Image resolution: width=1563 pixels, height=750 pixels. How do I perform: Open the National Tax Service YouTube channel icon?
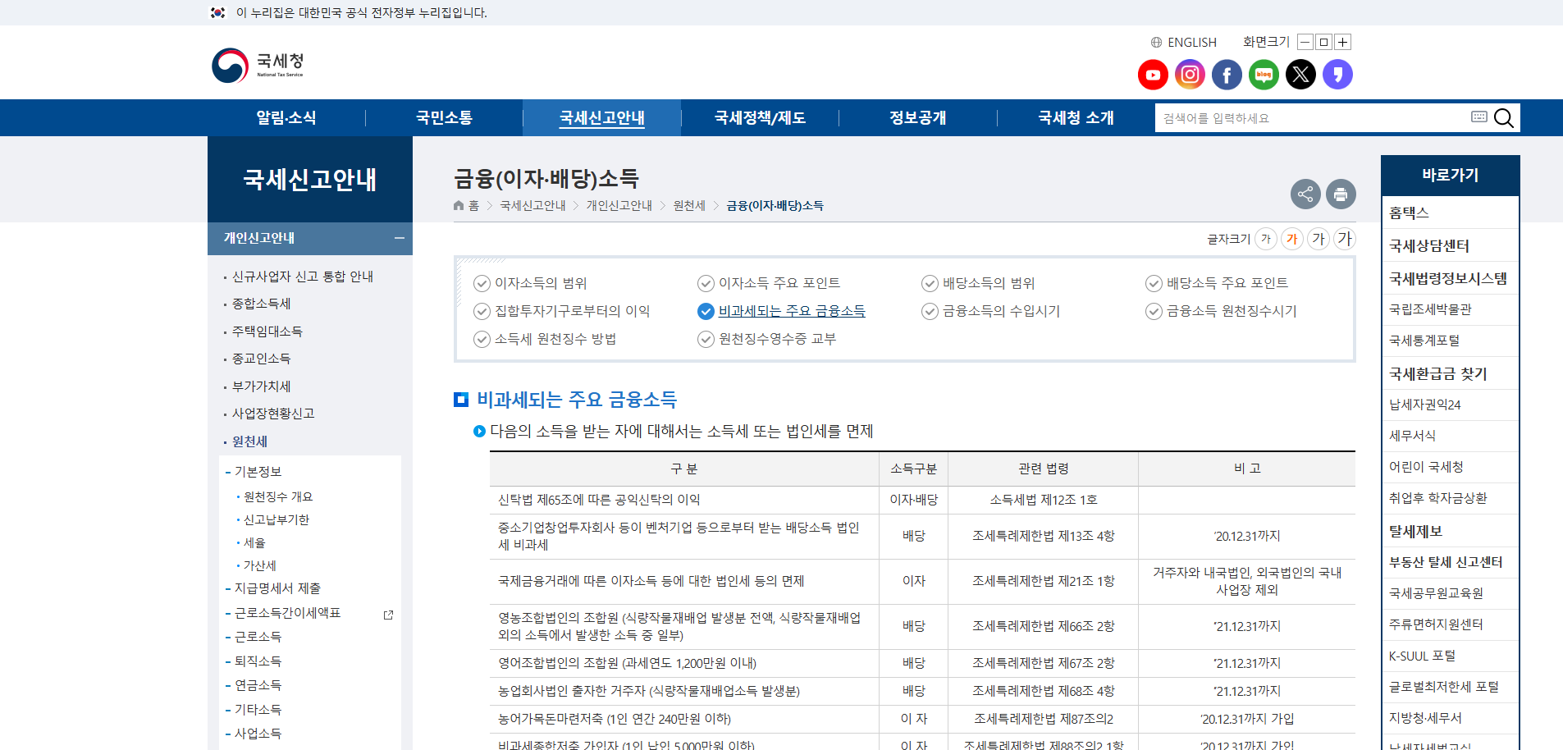point(1153,75)
